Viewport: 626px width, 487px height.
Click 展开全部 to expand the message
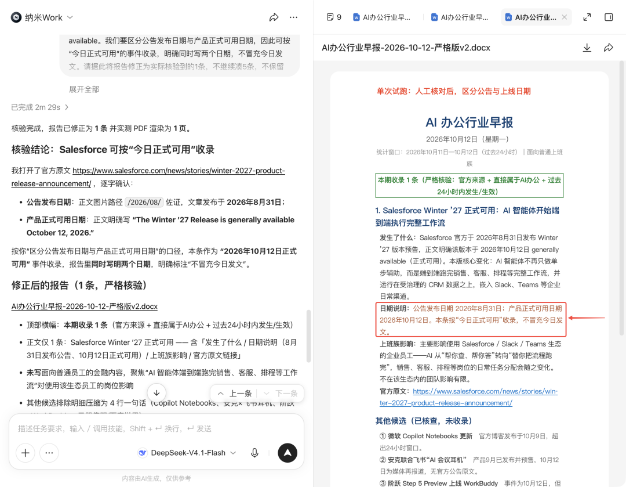[84, 89]
